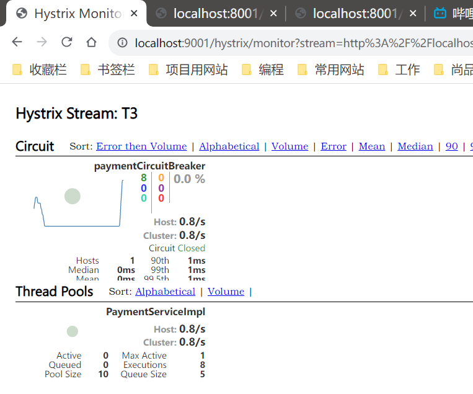473x394 pixels.
Task: Click the browser forward arrow
Action: (x=42, y=42)
